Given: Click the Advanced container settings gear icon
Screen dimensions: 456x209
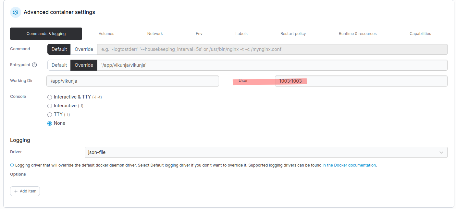Looking at the screenshot, I should 16,12.
